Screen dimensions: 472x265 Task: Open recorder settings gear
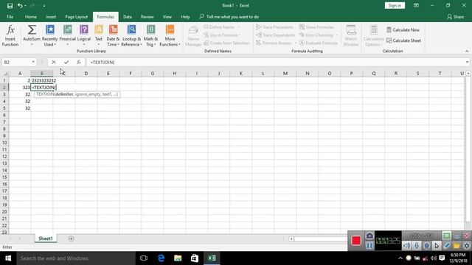pos(467,246)
